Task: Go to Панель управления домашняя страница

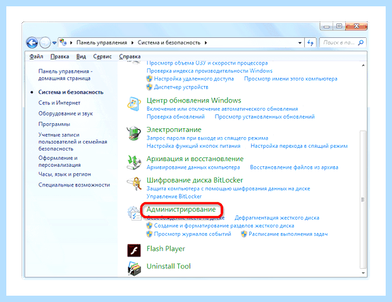Action: tap(66, 75)
